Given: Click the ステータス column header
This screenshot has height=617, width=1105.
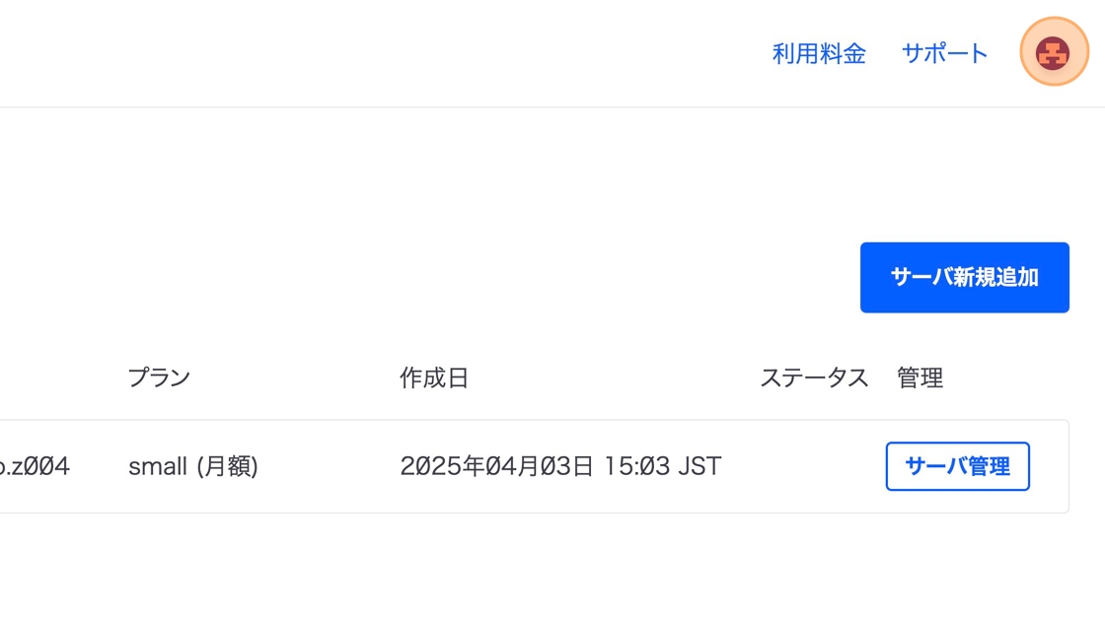Looking at the screenshot, I should click(x=814, y=378).
